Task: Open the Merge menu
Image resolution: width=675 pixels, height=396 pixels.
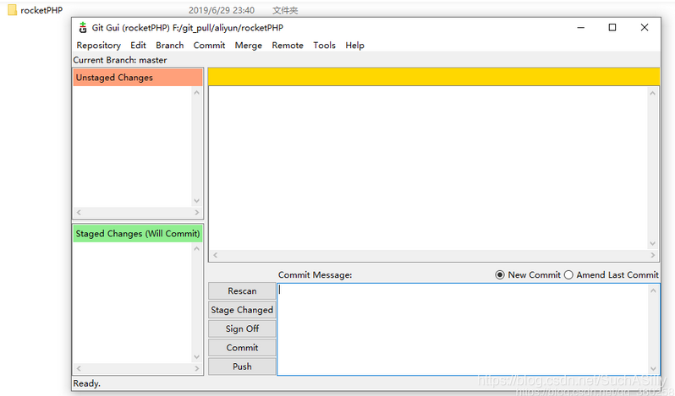Action: tap(249, 45)
